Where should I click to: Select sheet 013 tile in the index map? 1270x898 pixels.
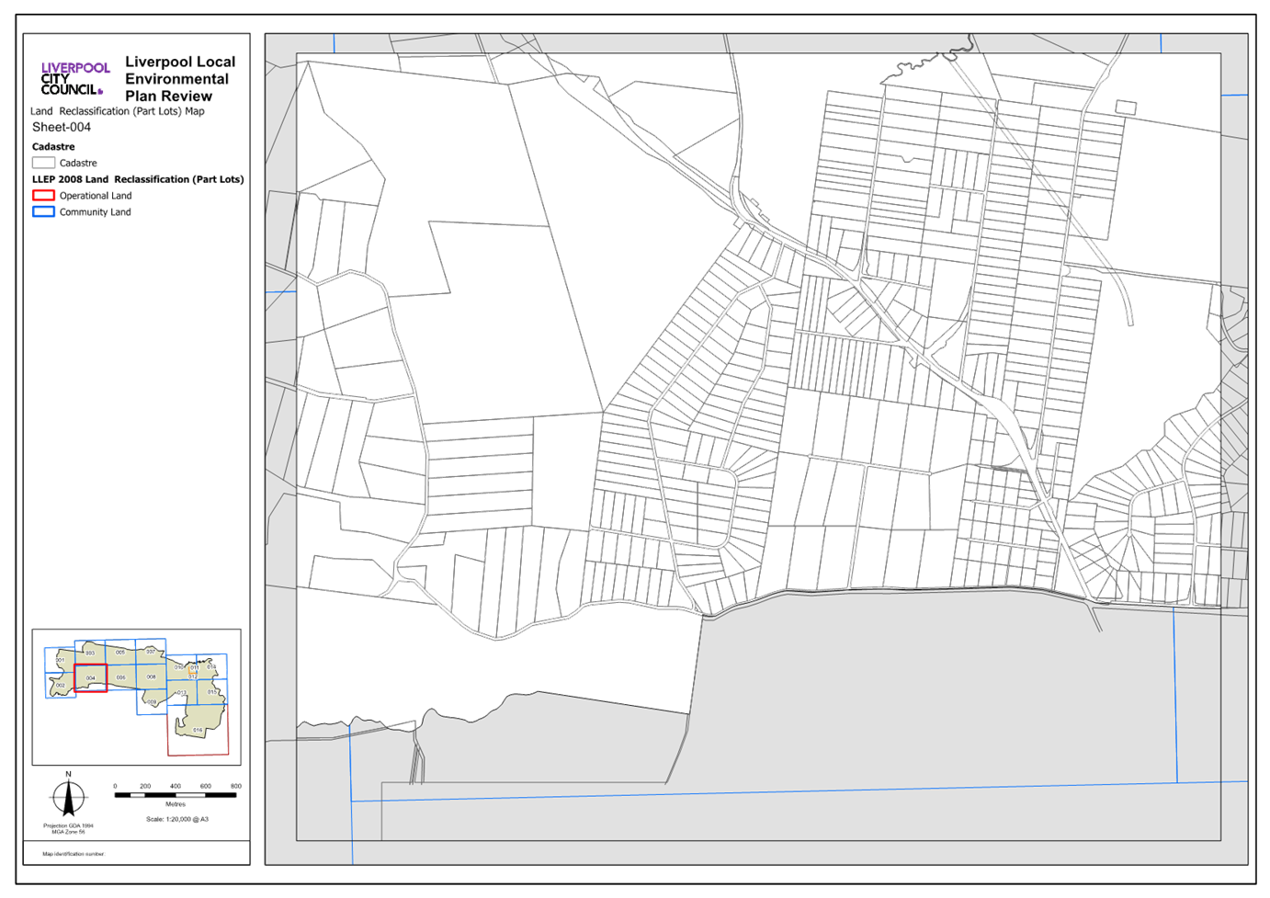pos(182,693)
